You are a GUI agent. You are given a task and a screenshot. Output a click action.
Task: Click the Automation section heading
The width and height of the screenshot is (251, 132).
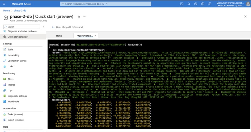point(9,108)
